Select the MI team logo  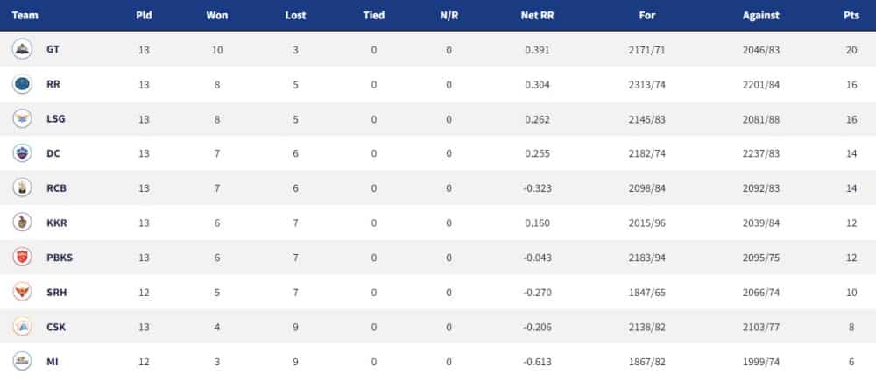[x=23, y=361]
